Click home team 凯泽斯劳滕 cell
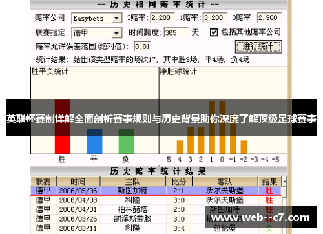The image size is (323, 234). point(133,219)
